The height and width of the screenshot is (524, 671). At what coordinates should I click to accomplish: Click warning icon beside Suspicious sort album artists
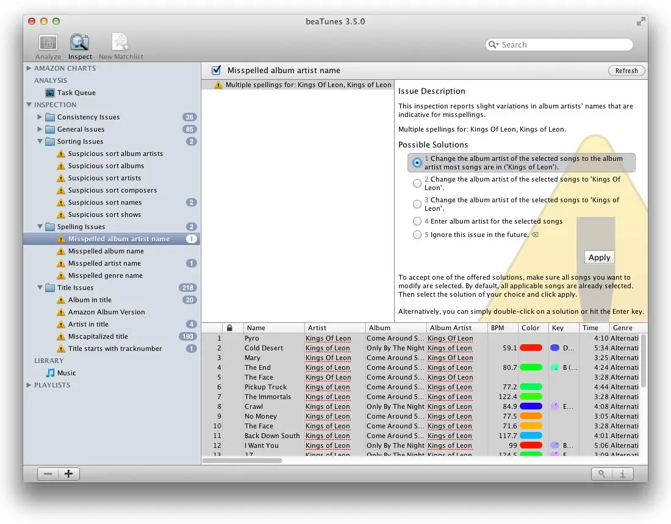click(x=61, y=154)
